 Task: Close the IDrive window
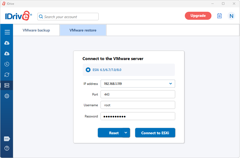pyautogui.click(x=234, y=4)
